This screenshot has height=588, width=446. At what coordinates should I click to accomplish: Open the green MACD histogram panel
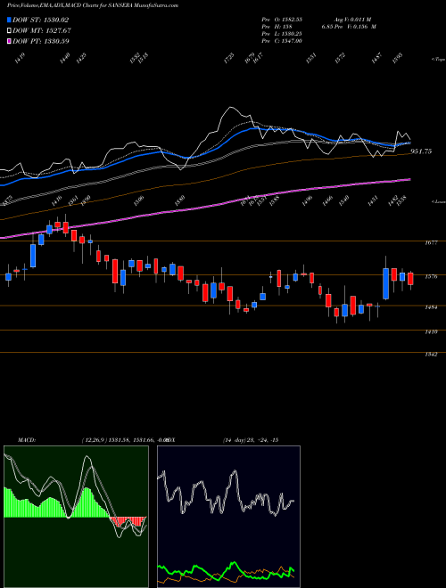[76, 517]
